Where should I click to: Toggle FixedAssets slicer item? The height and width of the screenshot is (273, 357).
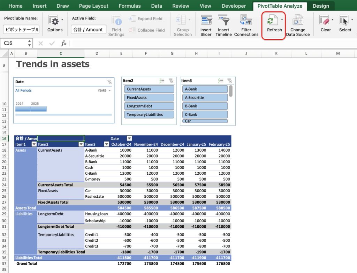click(x=149, y=98)
